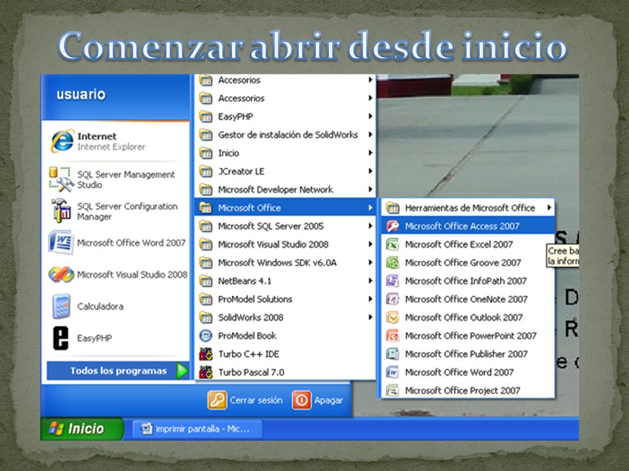
Task: Click the Imprimir pantalla taskbar document icon
Action: [x=147, y=429]
